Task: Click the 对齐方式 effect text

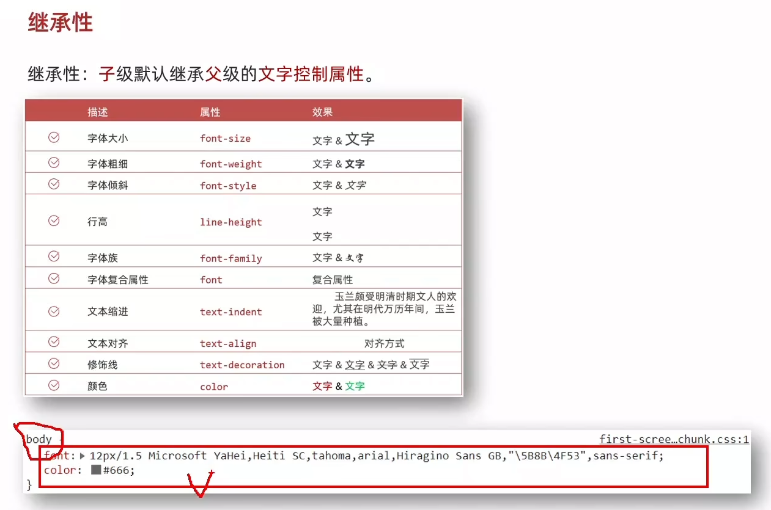Action: coord(385,343)
